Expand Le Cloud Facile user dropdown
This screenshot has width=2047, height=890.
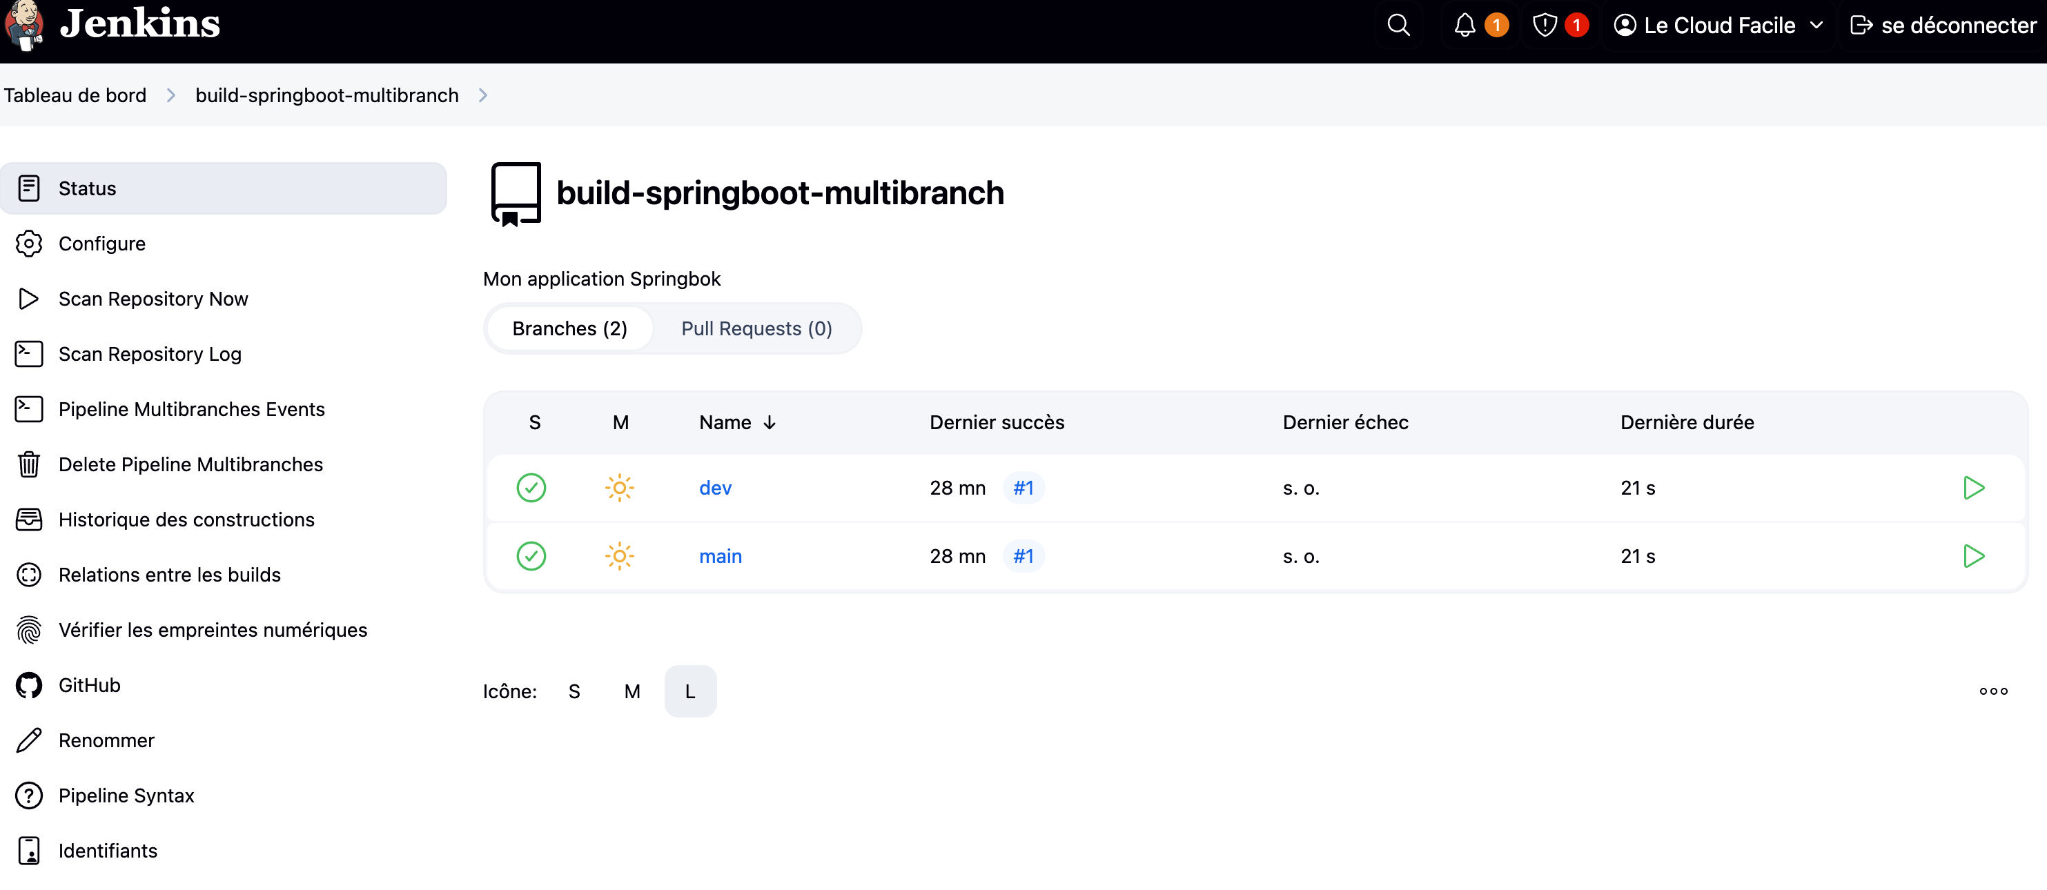(1816, 26)
